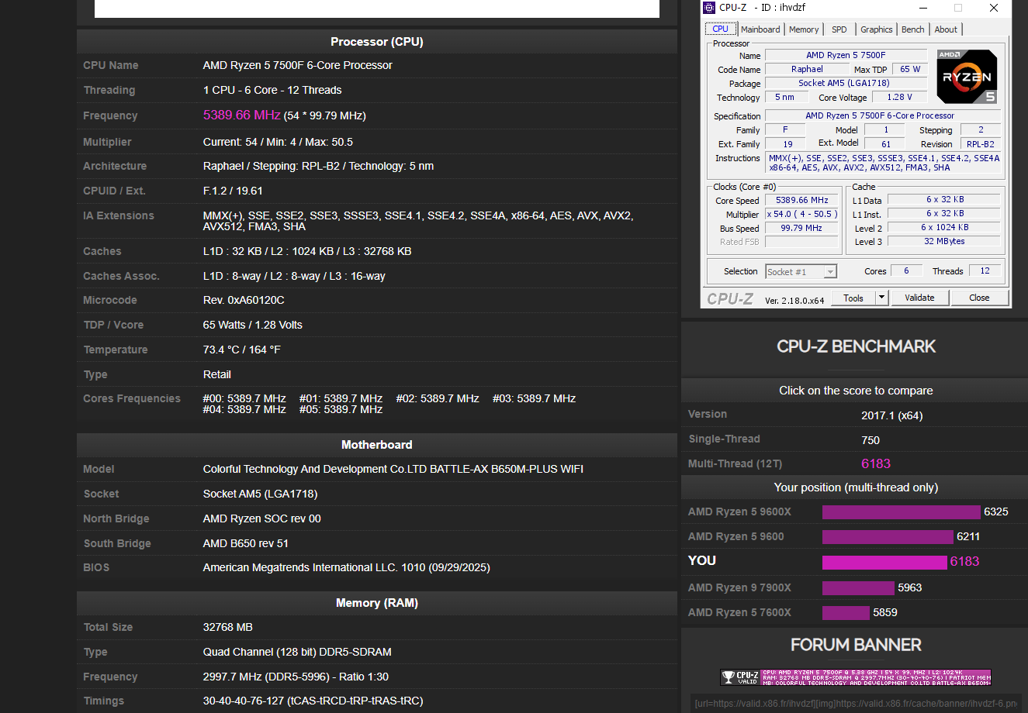1028x713 pixels.
Task: Show the About tab
Action: click(946, 29)
